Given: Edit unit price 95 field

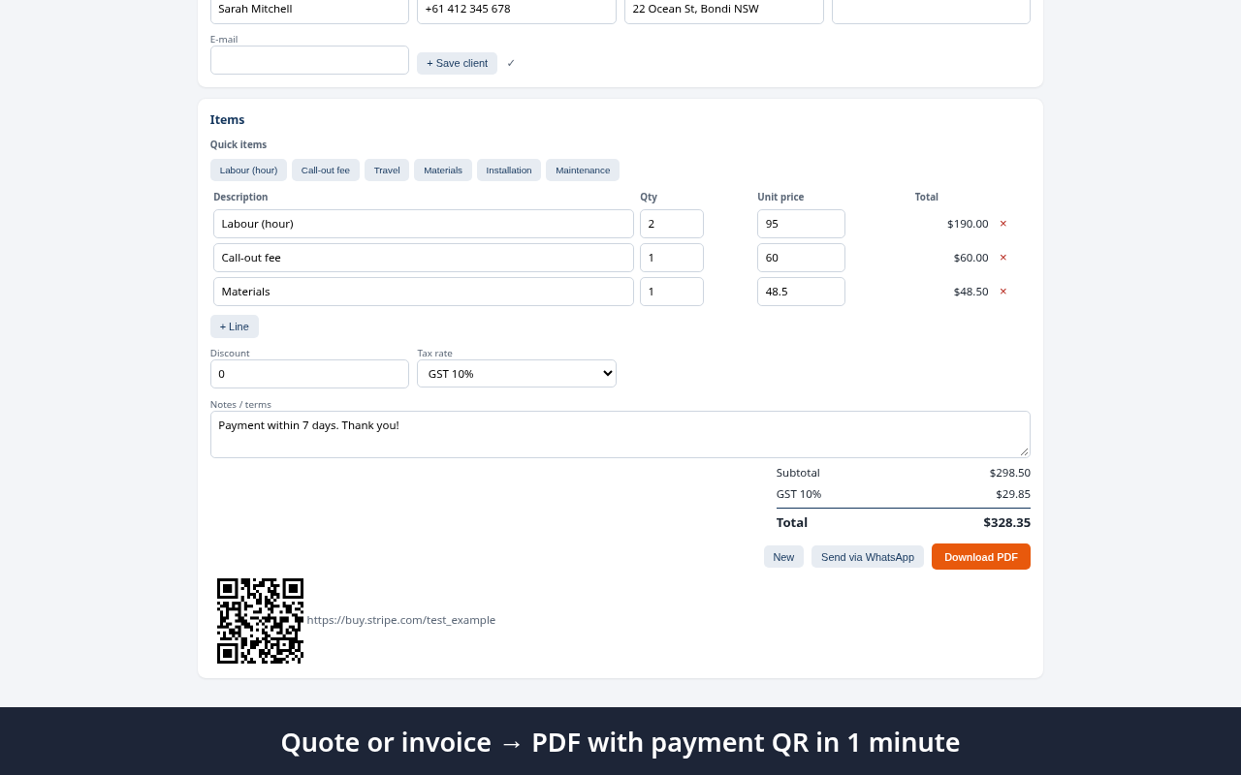Looking at the screenshot, I should pyautogui.click(x=801, y=224).
